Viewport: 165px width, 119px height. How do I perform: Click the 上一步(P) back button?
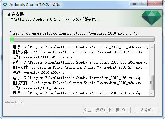click(x=95, y=110)
